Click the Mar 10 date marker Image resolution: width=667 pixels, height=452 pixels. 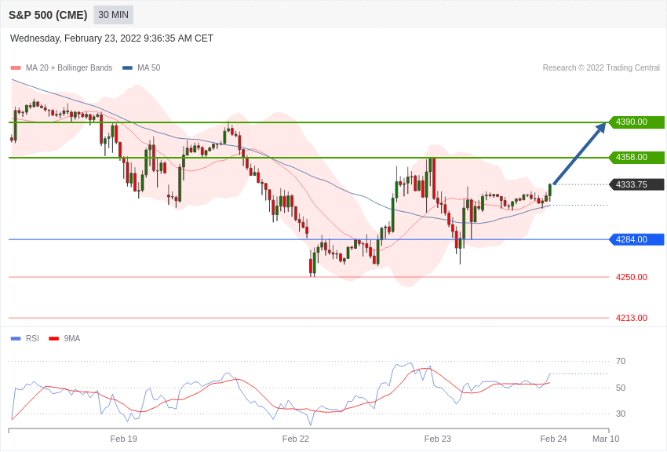pyautogui.click(x=606, y=439)
